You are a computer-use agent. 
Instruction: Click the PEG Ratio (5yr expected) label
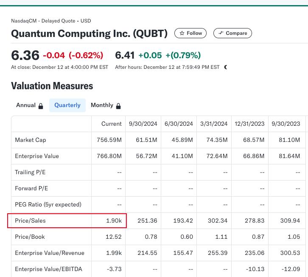click(x=48, y=204)
